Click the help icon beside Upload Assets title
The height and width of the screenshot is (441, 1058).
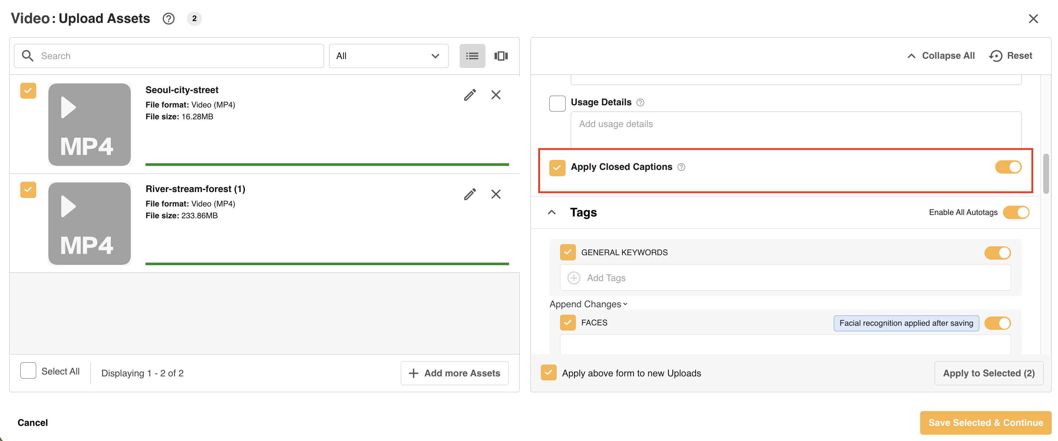pyautogui.click(x=168, y=19)
